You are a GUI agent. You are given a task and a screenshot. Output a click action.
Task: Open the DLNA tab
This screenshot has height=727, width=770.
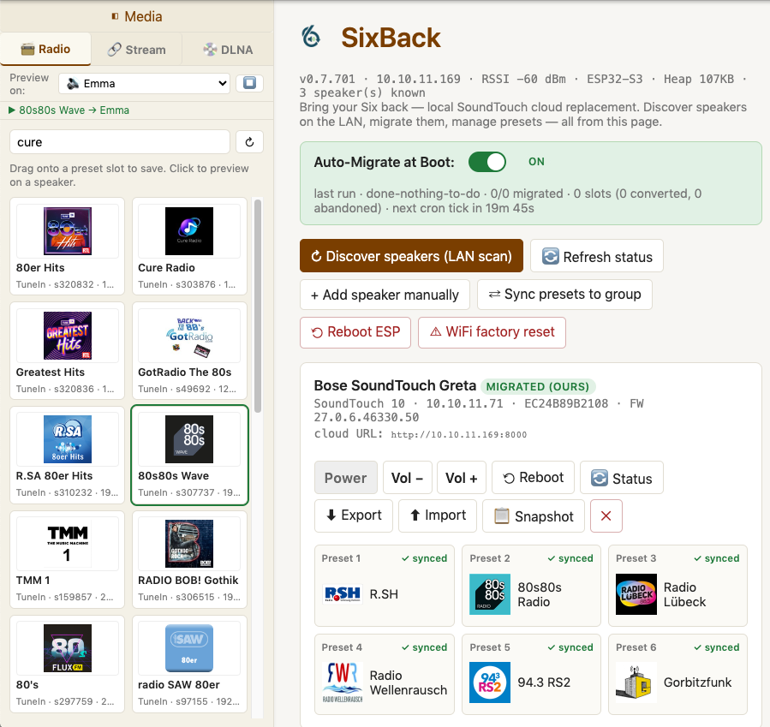point(228,50)
